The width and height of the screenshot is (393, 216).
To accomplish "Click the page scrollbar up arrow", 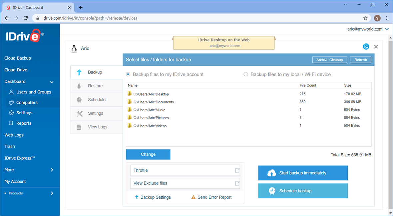I will [390, 38].
